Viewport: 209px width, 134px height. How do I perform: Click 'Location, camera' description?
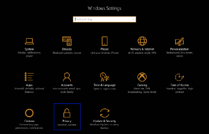point(67,125)
